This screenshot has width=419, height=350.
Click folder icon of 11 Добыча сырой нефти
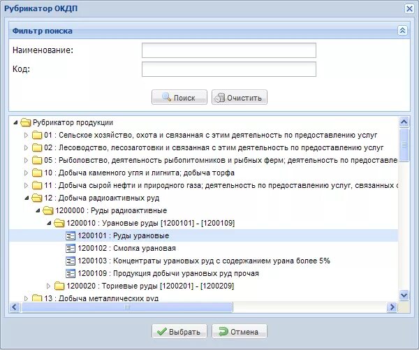click(37, 185)
